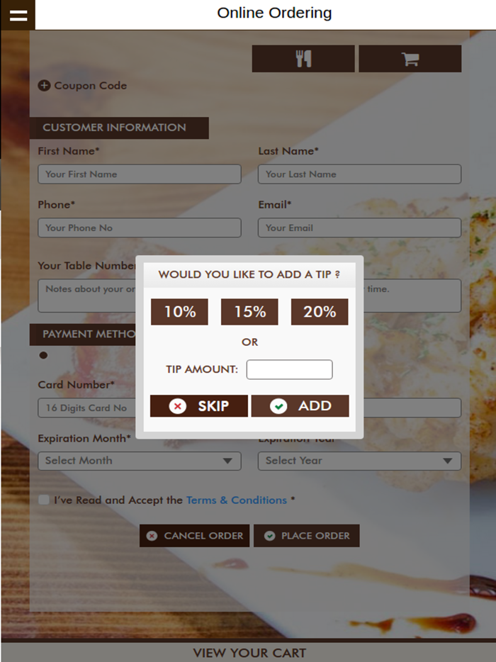Accept the Terms & Conditions checkbox
The image size is (496, 662).
click(44, 500)
